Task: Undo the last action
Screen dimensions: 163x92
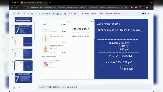Action: (24, 14)
